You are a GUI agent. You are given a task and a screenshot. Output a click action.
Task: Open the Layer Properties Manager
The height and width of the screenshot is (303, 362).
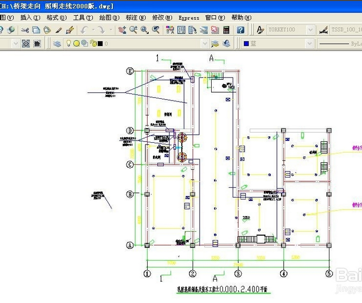pos(57,43)
